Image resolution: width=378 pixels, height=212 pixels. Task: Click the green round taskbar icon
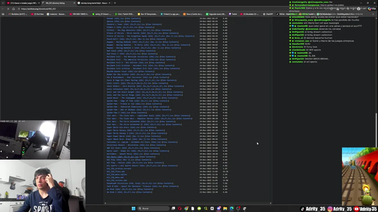[x=199, y=208]
